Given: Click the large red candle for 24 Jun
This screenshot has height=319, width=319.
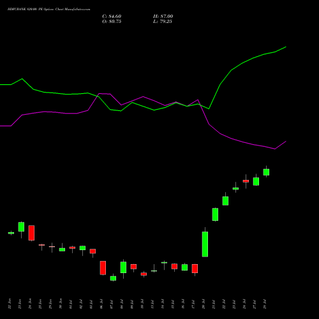Looking at the screenshot, I should click(x=31, y=233).
